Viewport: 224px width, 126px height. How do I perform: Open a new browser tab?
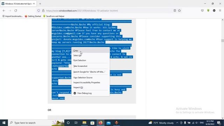tap(40, 4)
